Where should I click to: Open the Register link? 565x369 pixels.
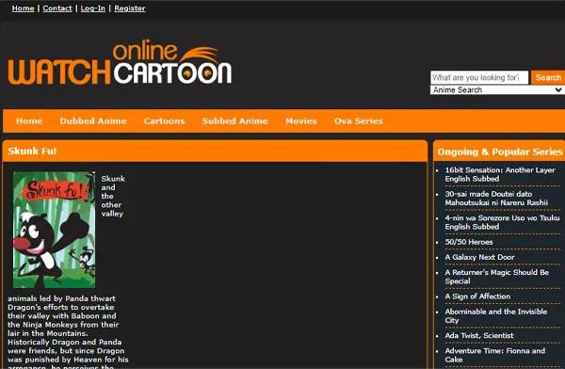click(130, 8)
